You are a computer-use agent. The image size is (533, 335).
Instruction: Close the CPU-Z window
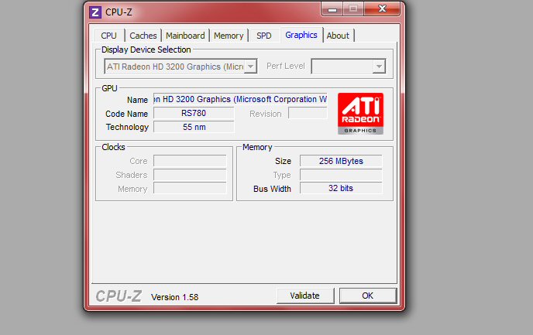pos(382,9)
